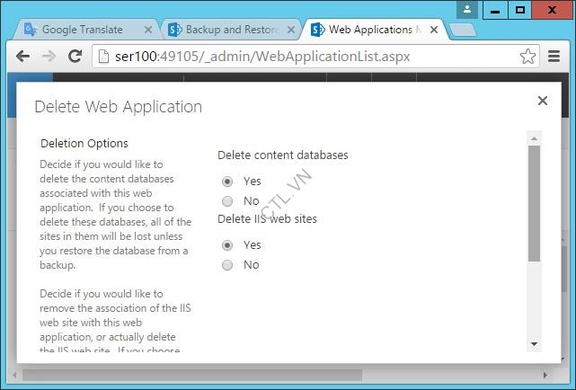Close the Delete Web Application dialog
Image resolution: width=576 pixels, height=390 pixels.
[x=542, y=101]
